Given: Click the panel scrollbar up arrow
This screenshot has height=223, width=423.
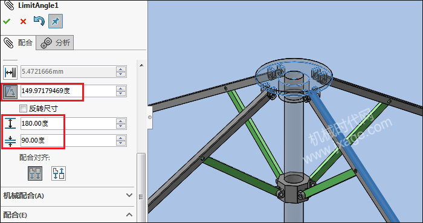Looking at the screenshot, I should coord(141,65).
